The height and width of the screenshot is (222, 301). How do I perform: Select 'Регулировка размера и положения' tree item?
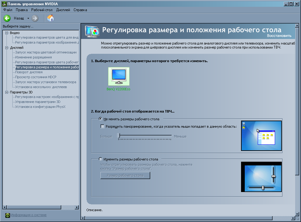coord(47,67)
